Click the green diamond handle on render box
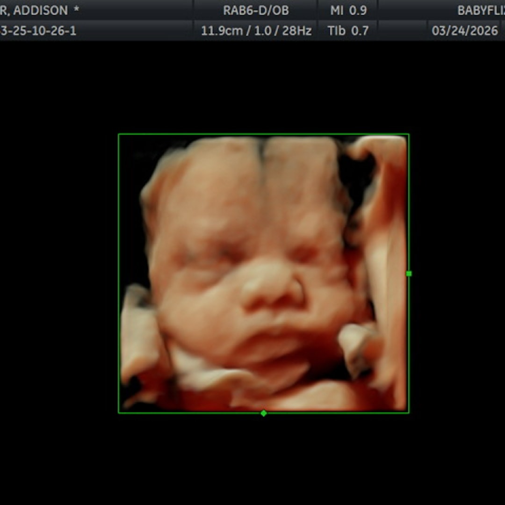Image resolution: width=505 pixels, height=505 pixels. point(264,413)
